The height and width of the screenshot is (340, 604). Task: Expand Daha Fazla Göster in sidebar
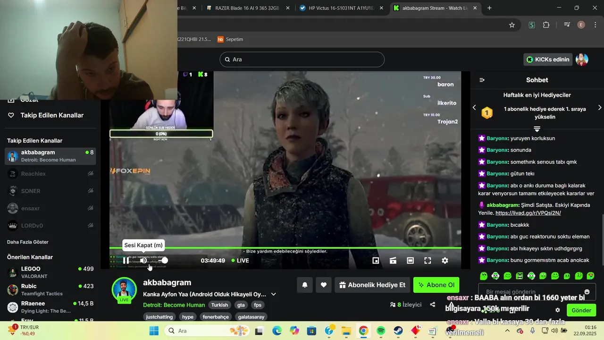point(28,242)
